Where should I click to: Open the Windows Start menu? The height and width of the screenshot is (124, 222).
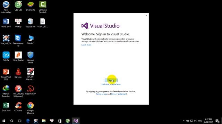point(4,121)
